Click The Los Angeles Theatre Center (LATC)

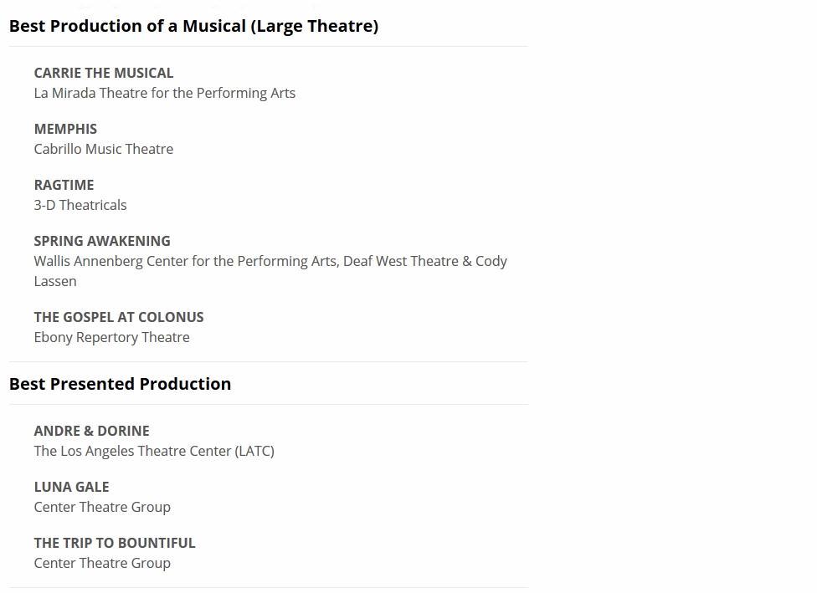(154, 451)
